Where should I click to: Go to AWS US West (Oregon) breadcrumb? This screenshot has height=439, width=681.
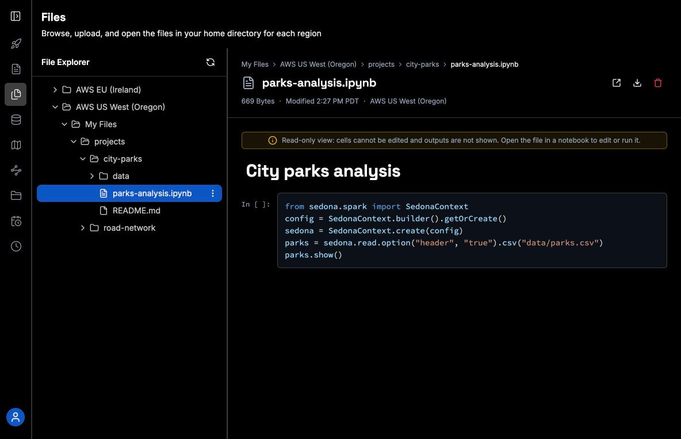318,64
